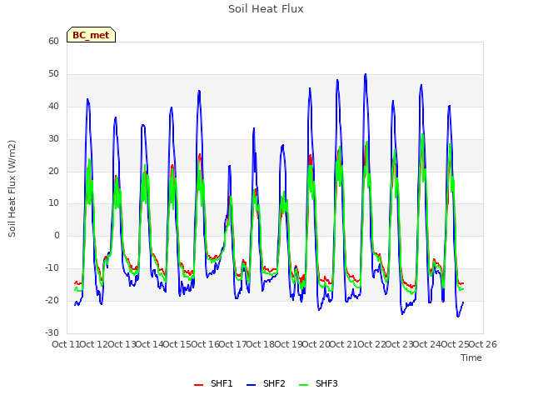533x400 pixels.
Task: Select the Soil Heat Flux chart title
Action: [266, 9]
